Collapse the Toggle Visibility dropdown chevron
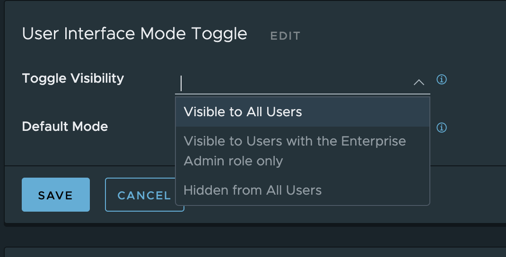 click(x=419, y=82)
